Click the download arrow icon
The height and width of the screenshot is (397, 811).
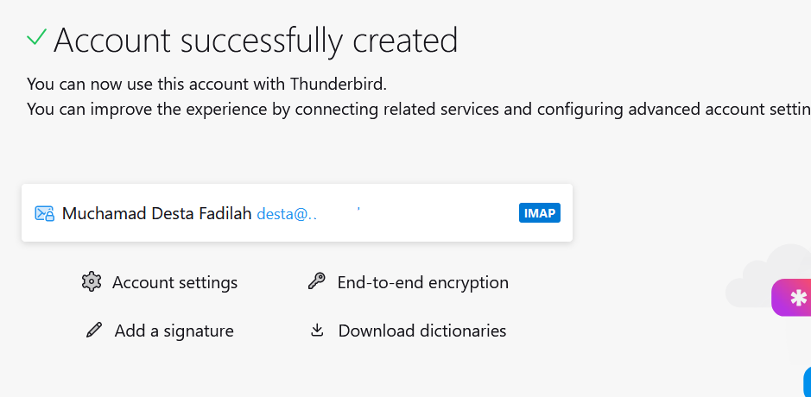coord(317,331)
